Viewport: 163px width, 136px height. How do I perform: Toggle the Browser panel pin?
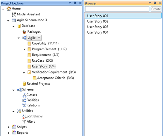click(155, 3)
